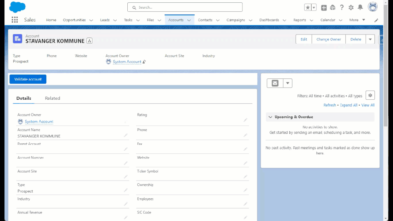Open the Calendar tab
This screenshot has width=393, height=221.
328,20
